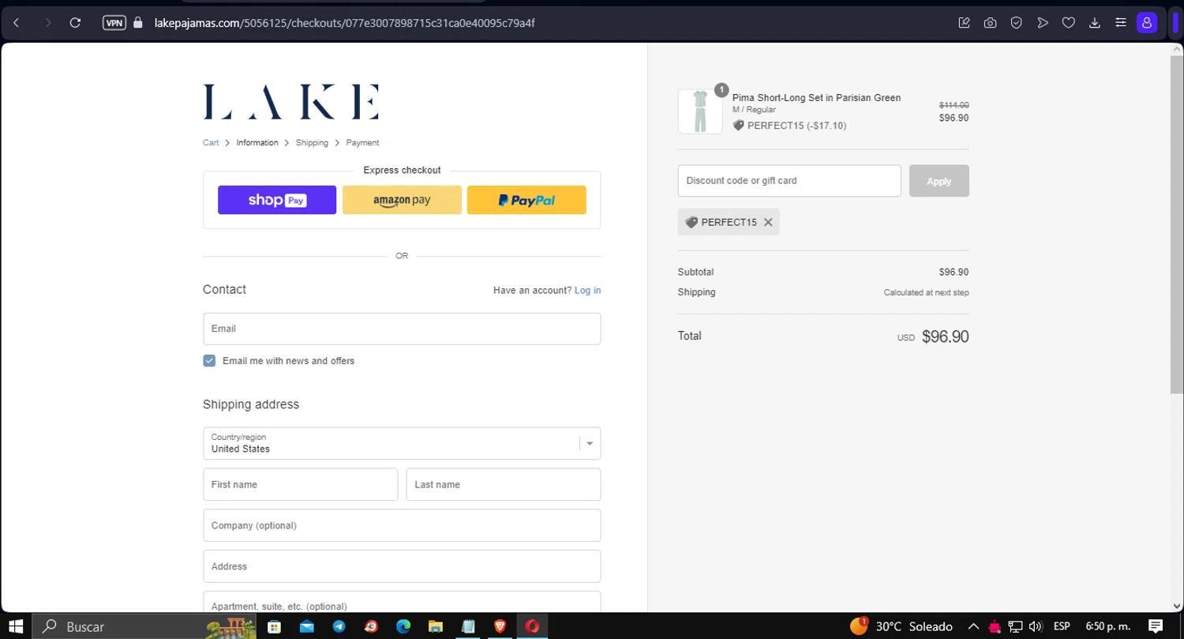Click 'Calculated at next step' shipping text
Viewport: 1184px width, 639px height.
(x=926, y=292)
